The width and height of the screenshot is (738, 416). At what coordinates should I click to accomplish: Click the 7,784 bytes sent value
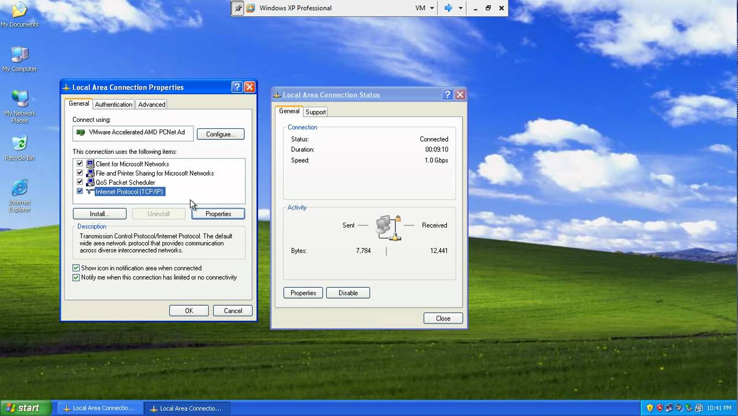(x=363, y=251)
